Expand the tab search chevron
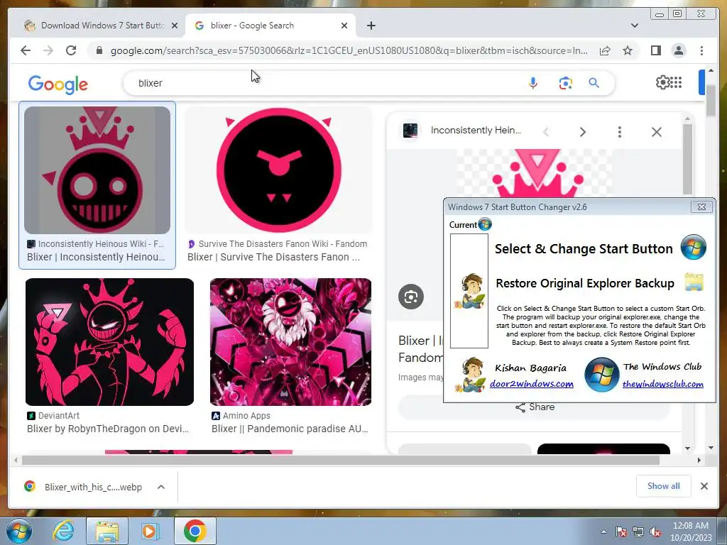727x545 pixels. 634,26
